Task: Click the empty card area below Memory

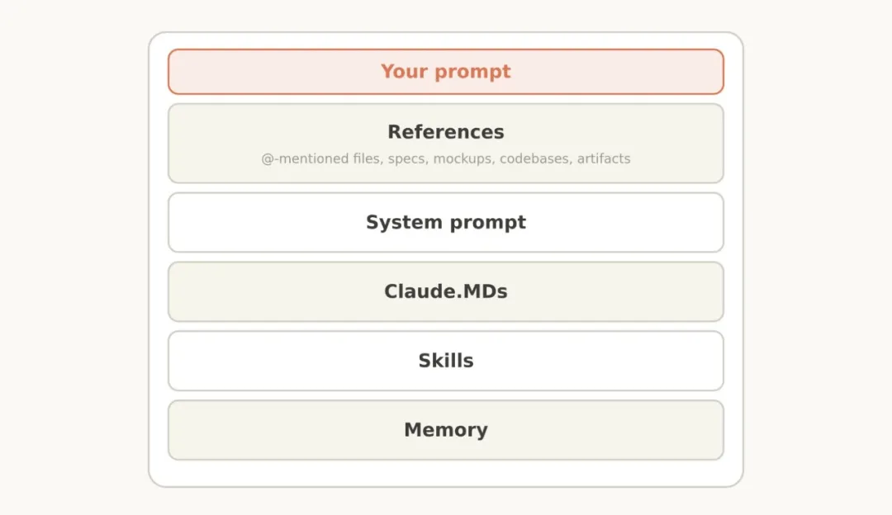Action: pyautogui.click(x=445, y=473)
